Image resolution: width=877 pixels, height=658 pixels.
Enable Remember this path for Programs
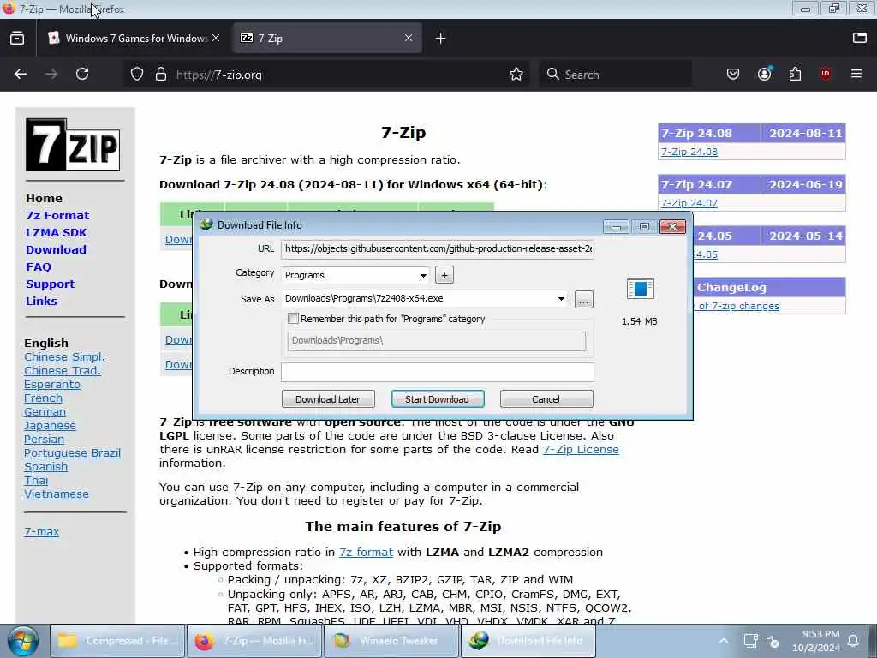(x=293, y=319)
